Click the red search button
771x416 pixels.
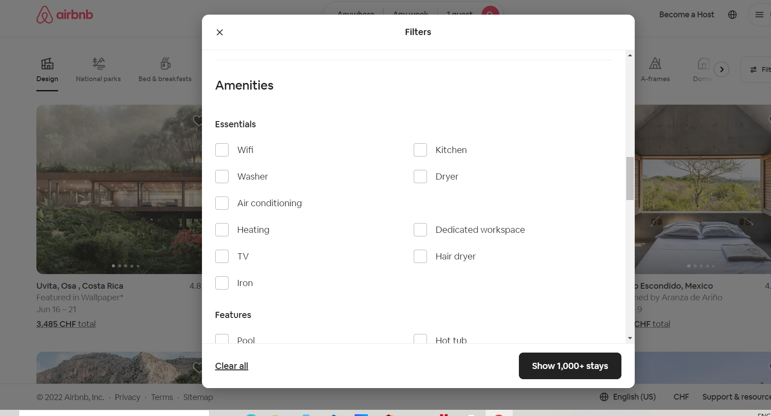click(490, 12)
